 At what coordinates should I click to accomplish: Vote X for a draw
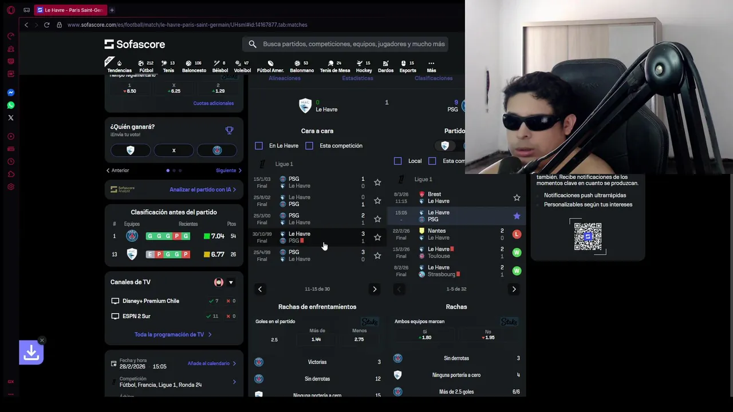tap(174, 150)
